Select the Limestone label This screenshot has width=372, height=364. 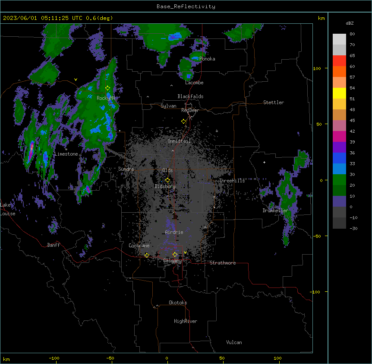(x=66, y=154)
